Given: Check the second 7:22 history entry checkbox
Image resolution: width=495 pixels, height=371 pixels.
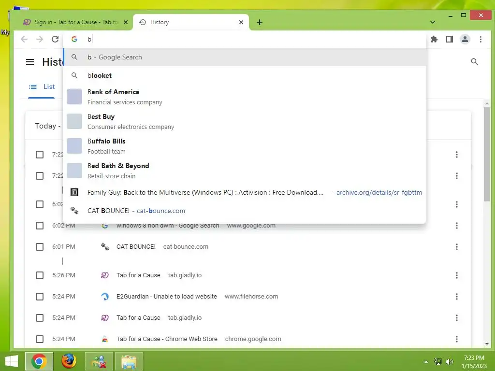Looking at the screenshot, I should [x=40, y=176].
